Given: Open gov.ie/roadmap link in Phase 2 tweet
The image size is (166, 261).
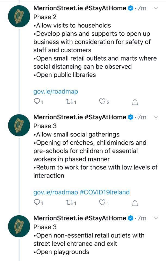Looking at the screenshot, I should (x=56, y=92).
